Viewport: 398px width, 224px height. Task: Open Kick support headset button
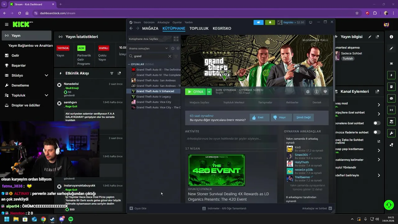[x=389, y=205]
